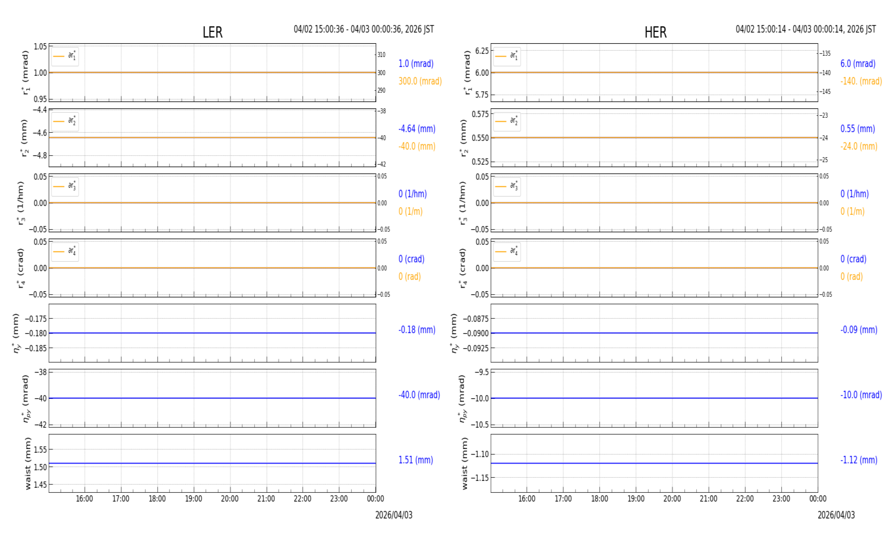Click LER's ηpy* (mrad) axis label
This screenshot has height=541, width=884.
(x=25, y=398)
